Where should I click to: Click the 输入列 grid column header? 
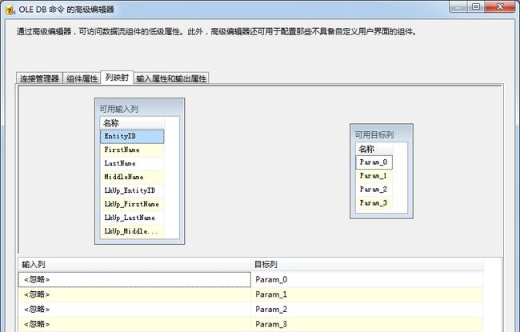134,265
